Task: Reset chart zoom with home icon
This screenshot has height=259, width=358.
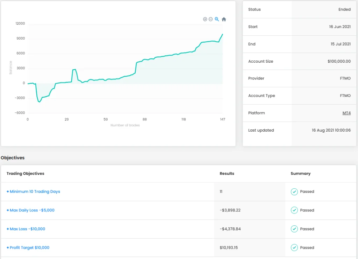Action: [x=224, y=19]
